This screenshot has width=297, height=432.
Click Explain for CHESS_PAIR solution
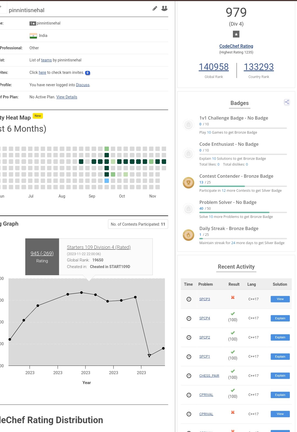280,376
